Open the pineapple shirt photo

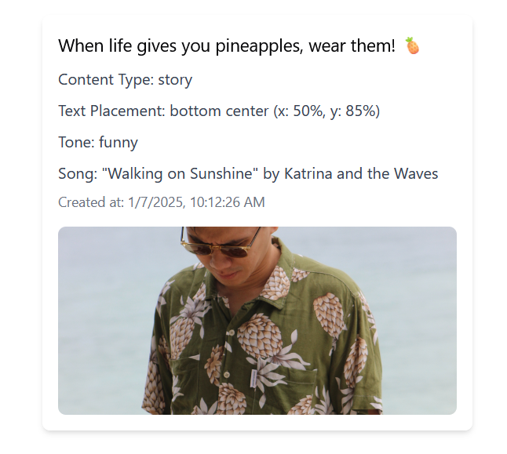(257, 321)
